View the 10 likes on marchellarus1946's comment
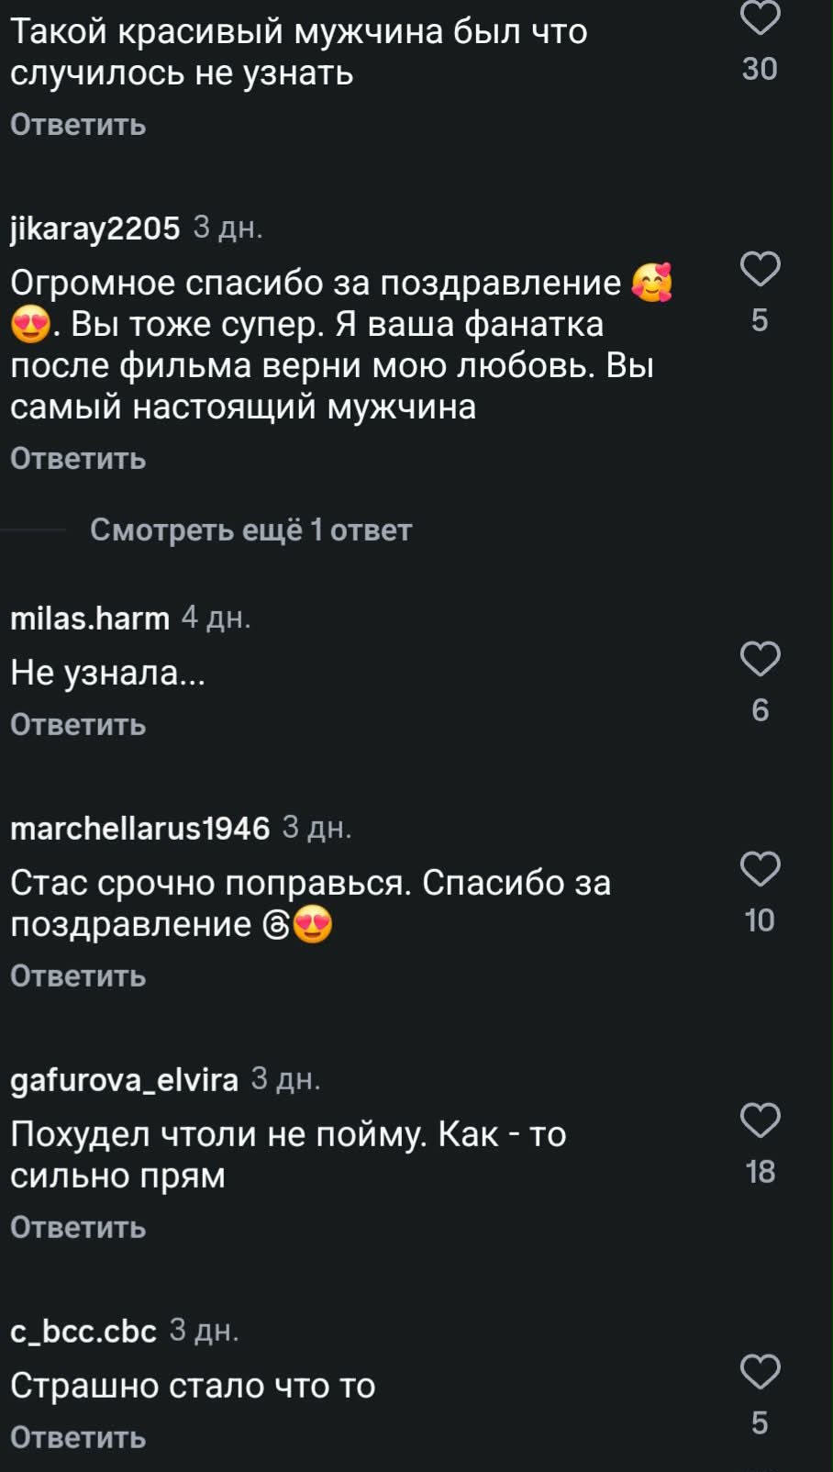Screen dimensions: 833x1472 click(x=760, y=920)
